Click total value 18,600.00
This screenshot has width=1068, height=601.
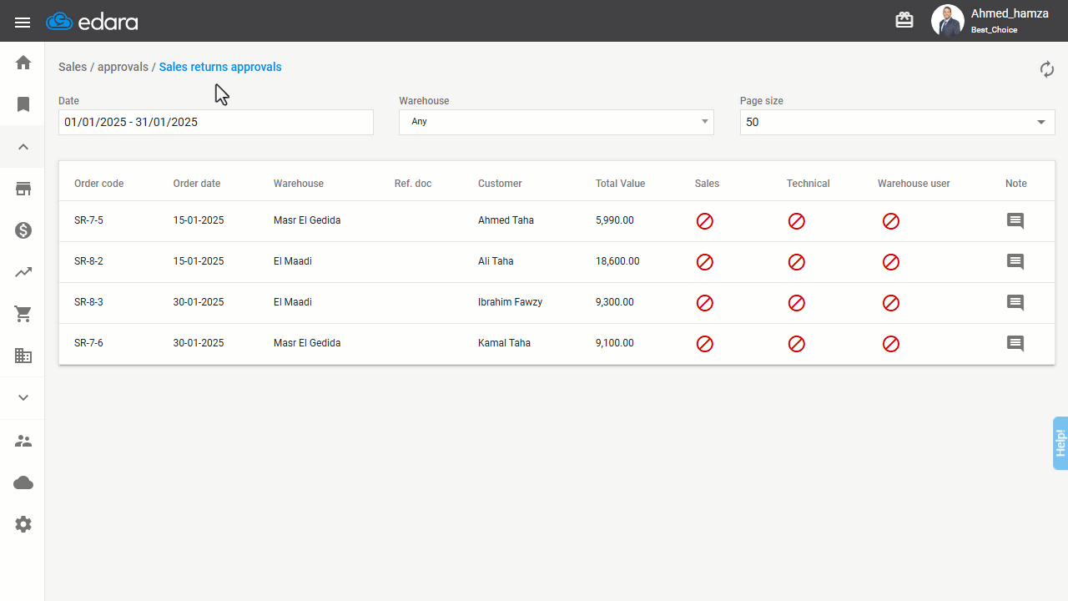617,261
